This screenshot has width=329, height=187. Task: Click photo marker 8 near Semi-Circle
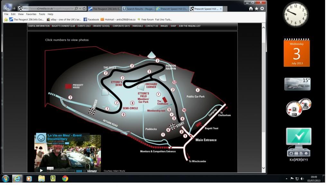(x=132, y=103)
